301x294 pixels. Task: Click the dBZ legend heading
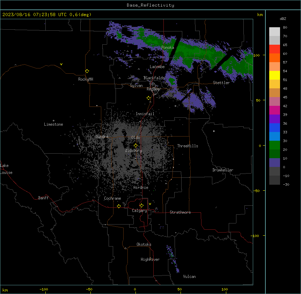click(x=283, y=19)
